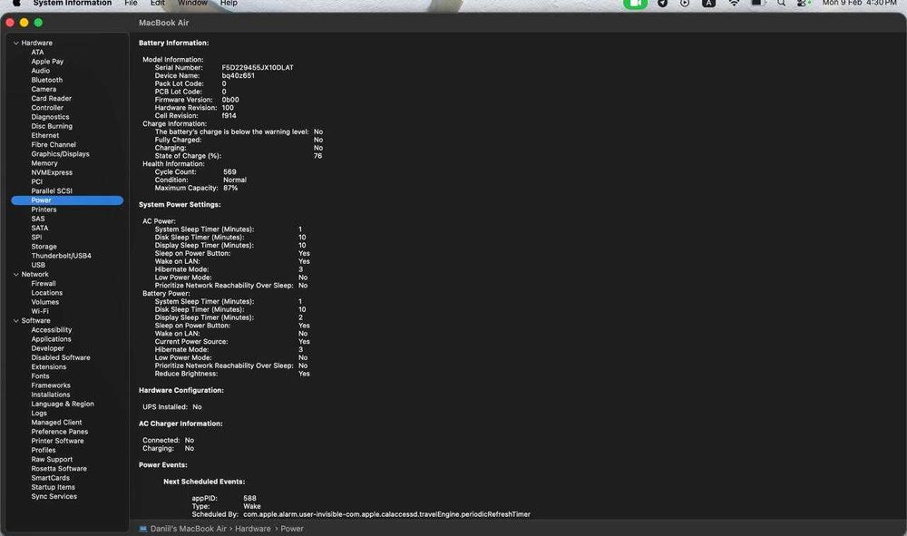Collapse the Hardware section chevron
Screen dimensions: 907x536
(16, 43)
